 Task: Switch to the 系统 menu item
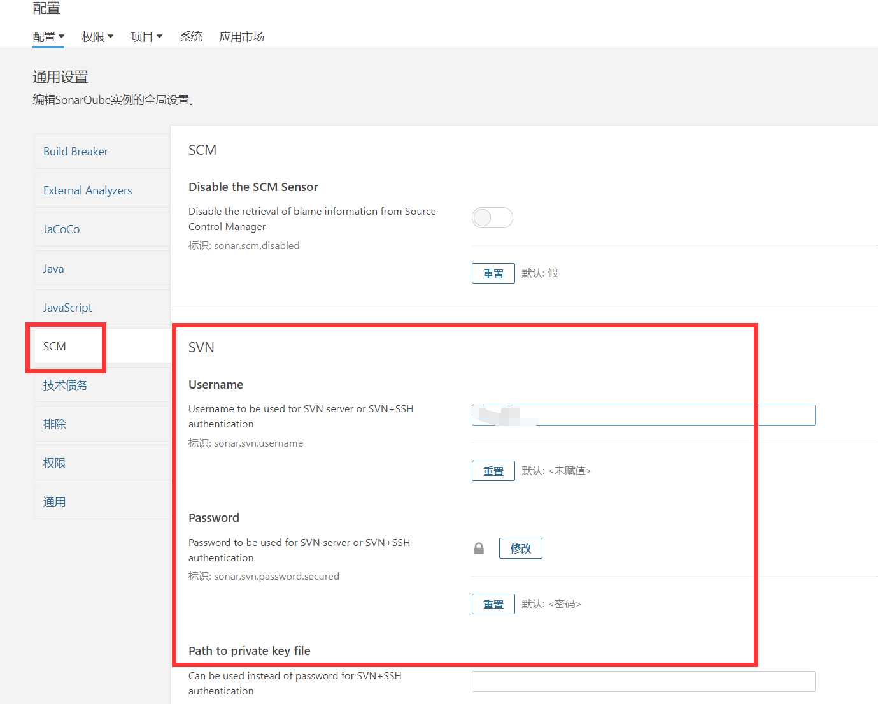tap(190, 36)
